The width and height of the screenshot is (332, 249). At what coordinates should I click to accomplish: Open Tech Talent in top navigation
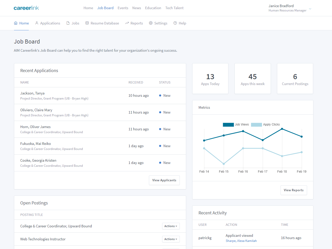click(x=174, y=8)
